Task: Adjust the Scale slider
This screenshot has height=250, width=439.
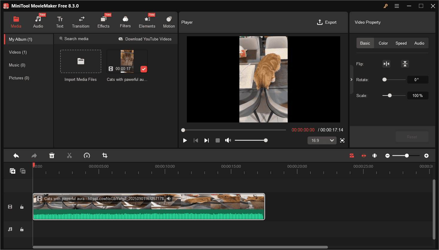Action: (x=394, y=96)
